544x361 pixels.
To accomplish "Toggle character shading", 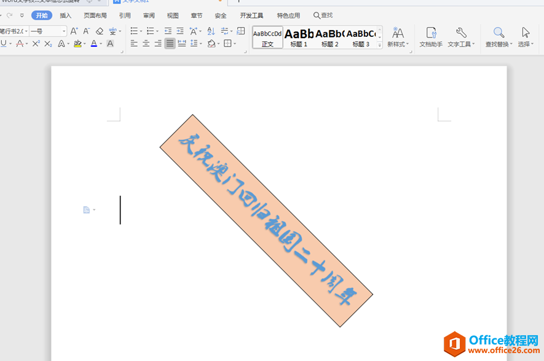I will point(110,44).
